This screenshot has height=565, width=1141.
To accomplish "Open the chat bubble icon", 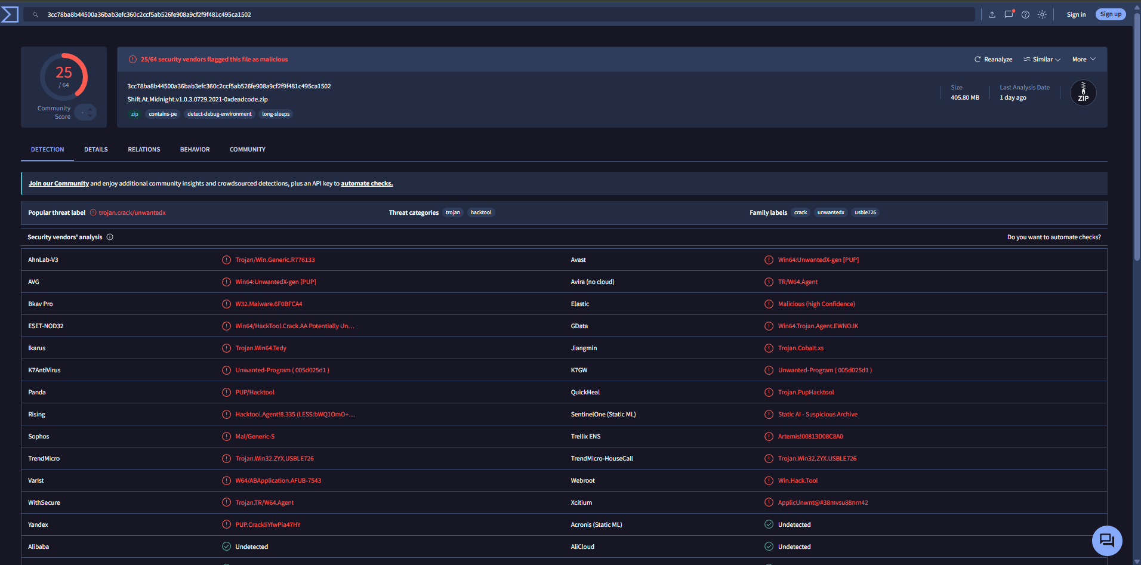I will (1107, 541).
